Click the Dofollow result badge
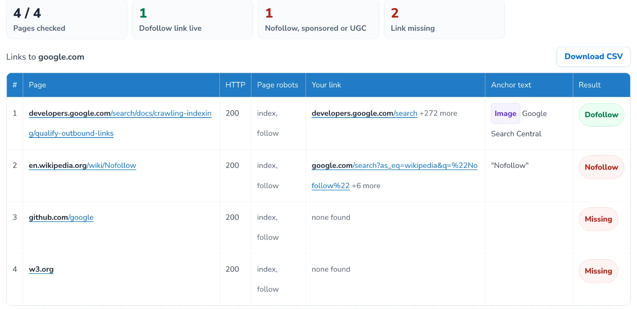637x309 pixels. (x=601, y=115)
